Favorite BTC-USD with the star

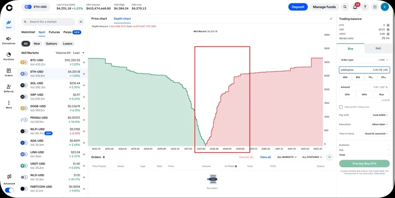point(84,62)
